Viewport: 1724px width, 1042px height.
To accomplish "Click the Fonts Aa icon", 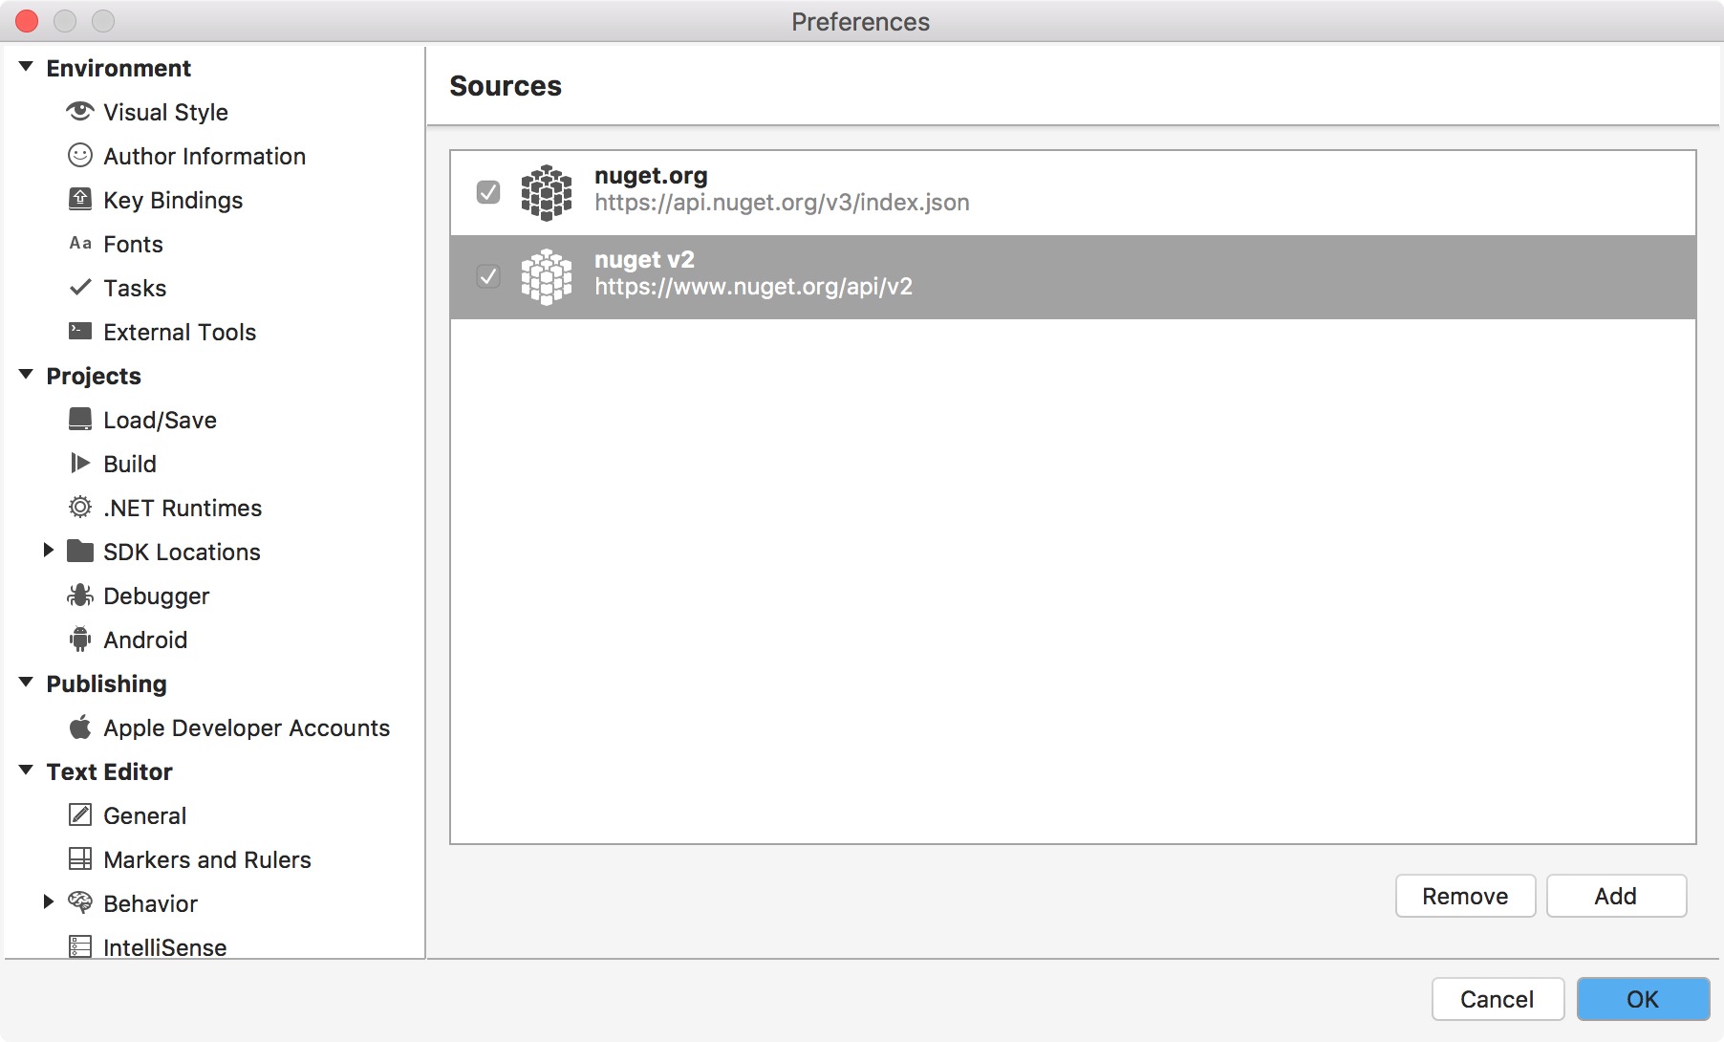I will click(x=80, y=244).
